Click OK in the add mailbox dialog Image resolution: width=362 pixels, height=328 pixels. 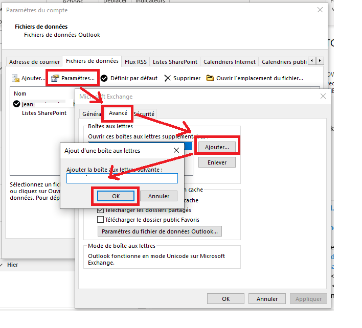coord(115,196)
